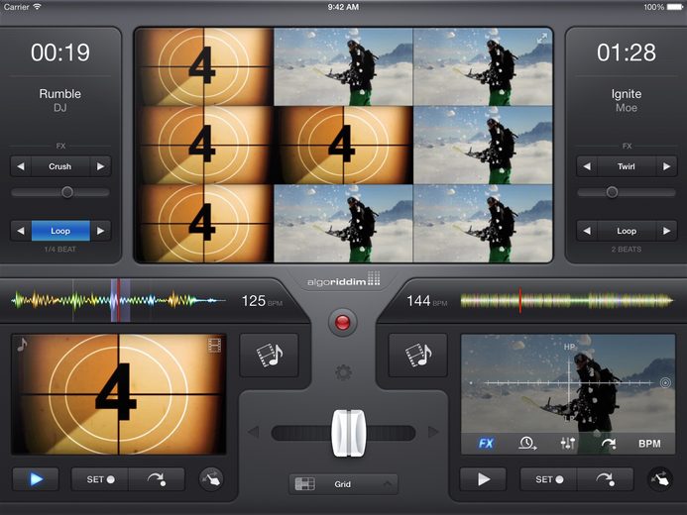Tap the FX XY pad target circle

pos(665,383)
